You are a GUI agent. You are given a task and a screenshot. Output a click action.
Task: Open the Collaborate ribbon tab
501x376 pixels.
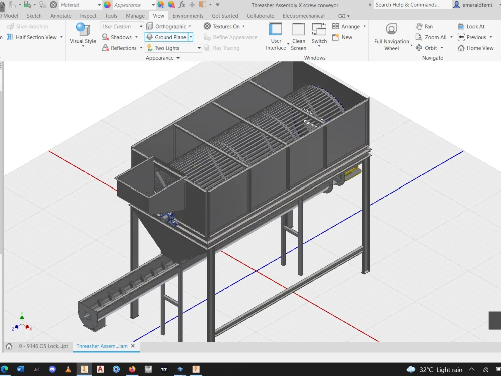pyautogui.click(x=261, y=16)
